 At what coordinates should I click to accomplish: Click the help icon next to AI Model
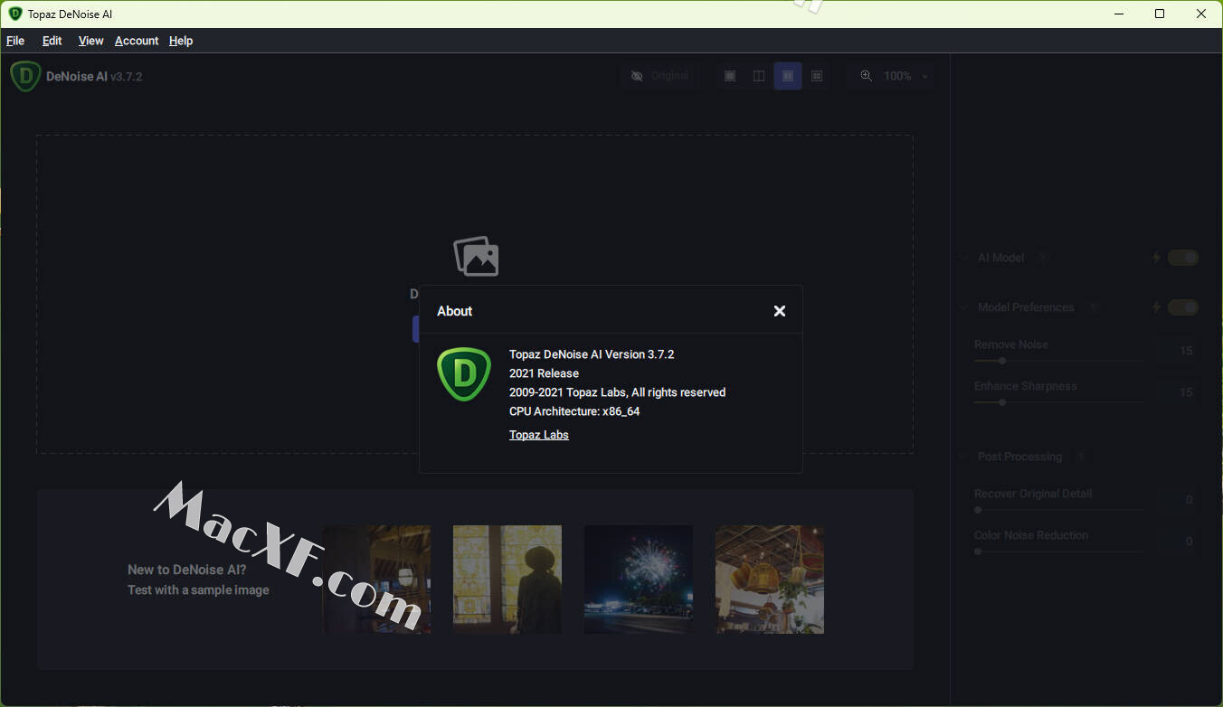pyautogui.click(x=1043, y=258)
